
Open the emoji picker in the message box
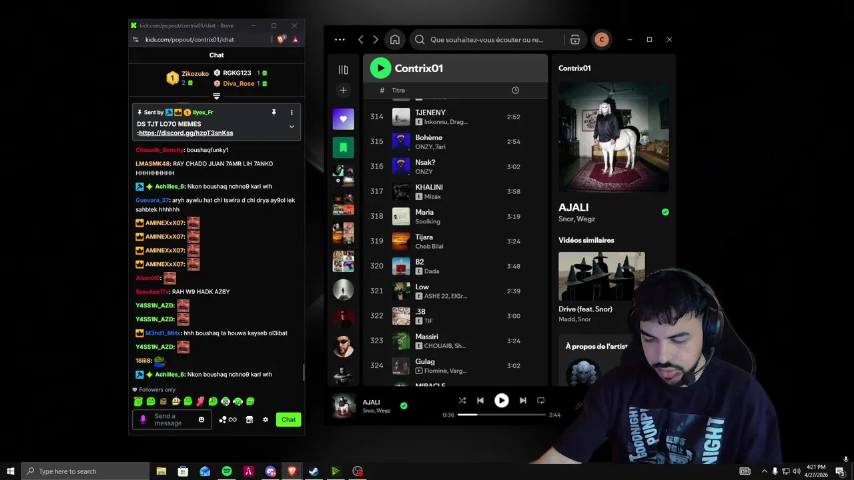[x=201, y=419]
